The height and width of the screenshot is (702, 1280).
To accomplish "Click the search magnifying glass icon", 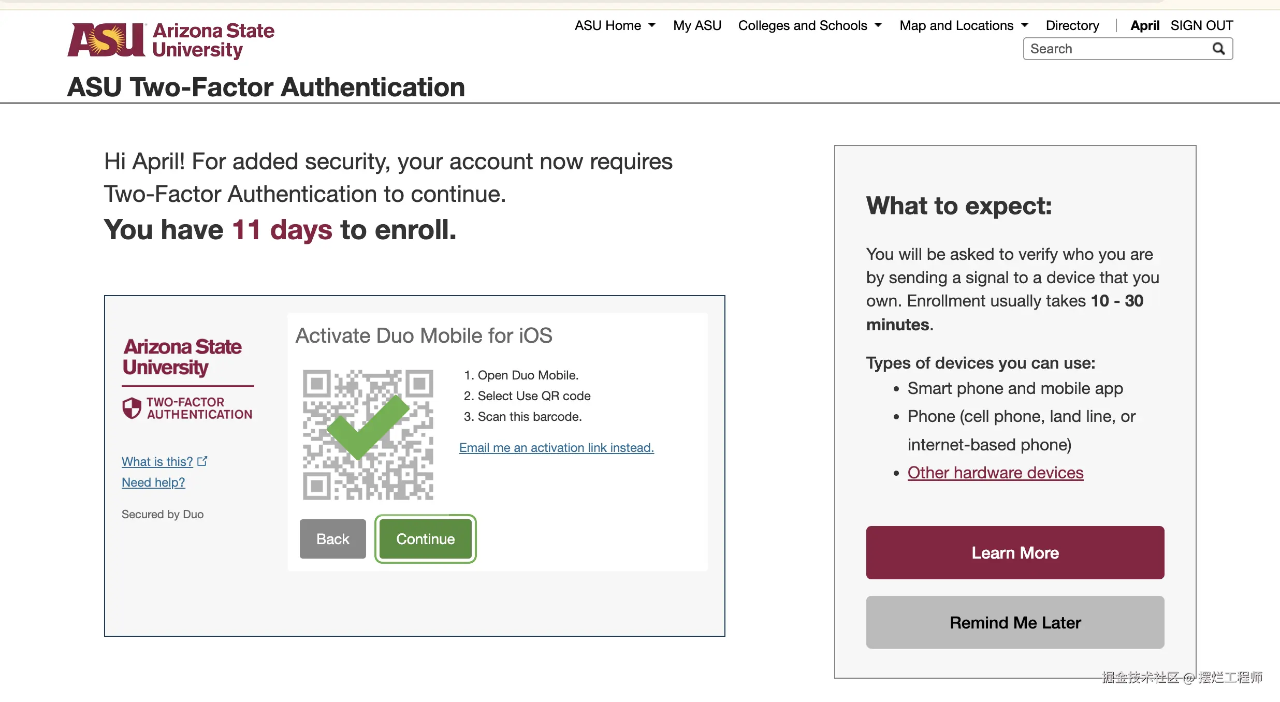I will (1218, 49).
